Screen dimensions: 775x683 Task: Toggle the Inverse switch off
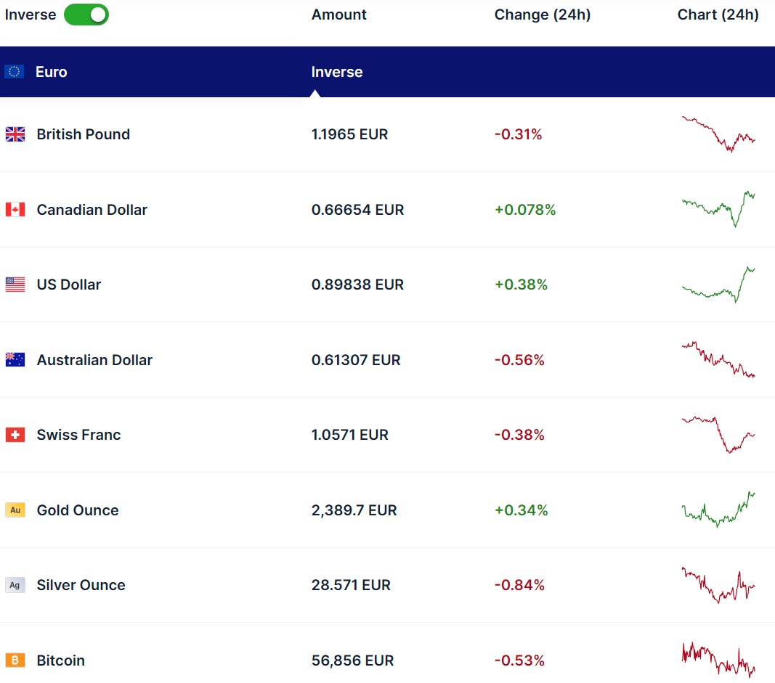[x=86, y=15]
